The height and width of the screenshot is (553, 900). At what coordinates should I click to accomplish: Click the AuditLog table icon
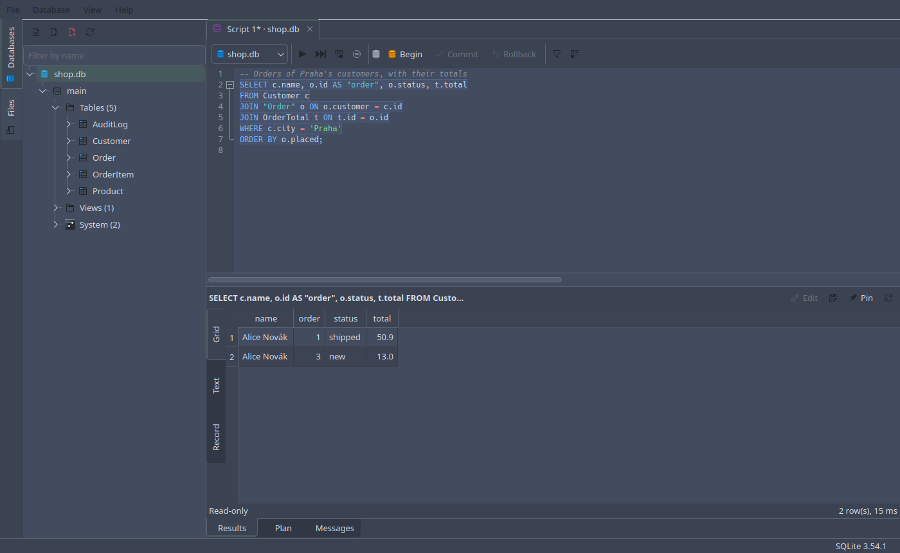point(82,124)
